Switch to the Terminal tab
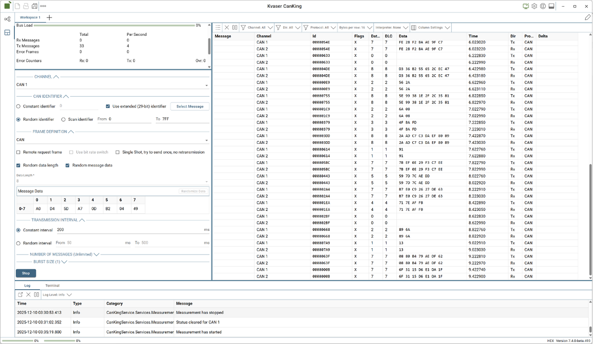Viewport: 594px width, 344px height. click(x=52, y=285)
